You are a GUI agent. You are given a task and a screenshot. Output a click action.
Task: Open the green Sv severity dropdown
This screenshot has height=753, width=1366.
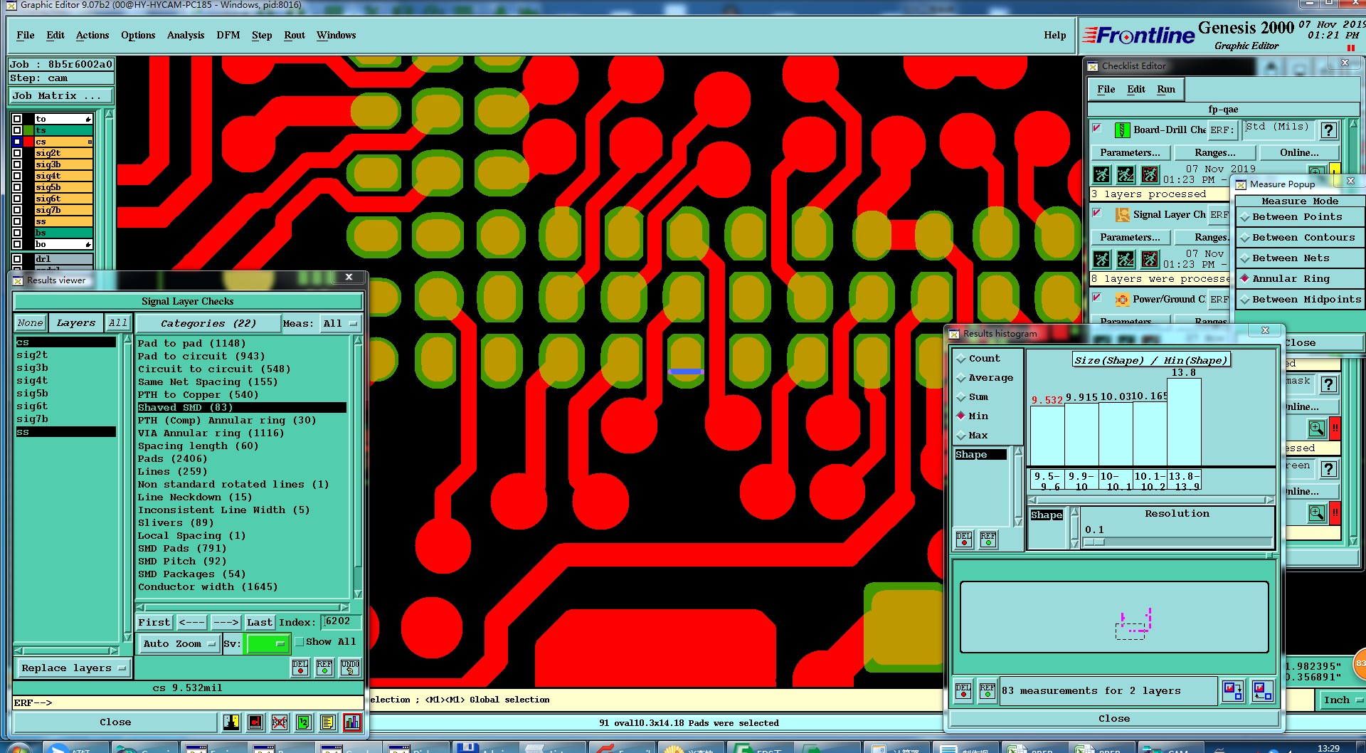(267, 644)
